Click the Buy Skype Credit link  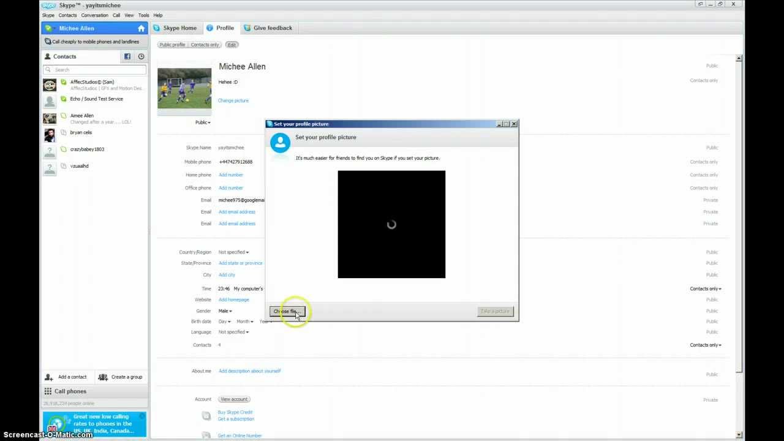click(x=235, y=412)
